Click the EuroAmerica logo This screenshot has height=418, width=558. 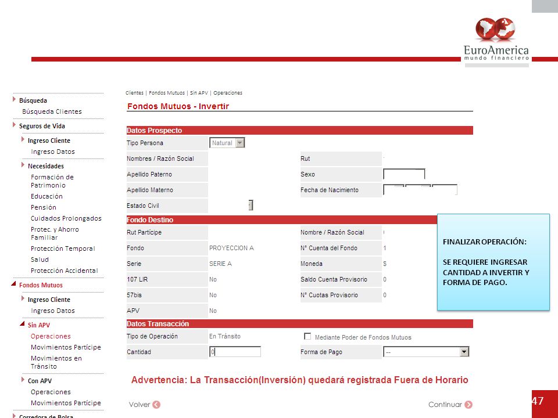[496, 39]
